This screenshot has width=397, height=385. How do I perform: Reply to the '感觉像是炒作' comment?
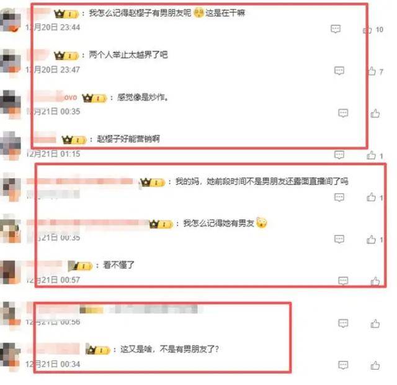(x=343, y=113)
